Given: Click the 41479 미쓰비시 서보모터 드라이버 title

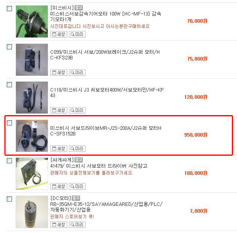Looking at the screenshot, I should coord(99,166).
